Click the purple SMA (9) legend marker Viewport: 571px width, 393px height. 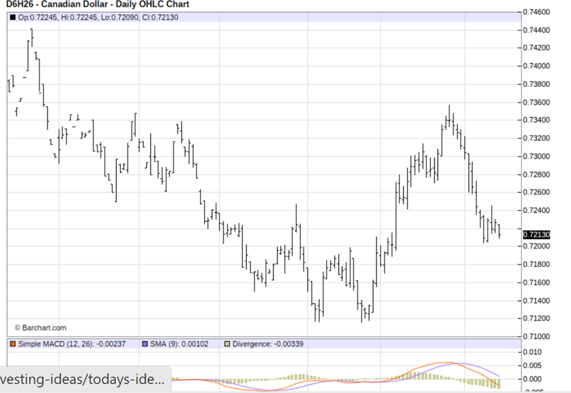coord(144,343)
